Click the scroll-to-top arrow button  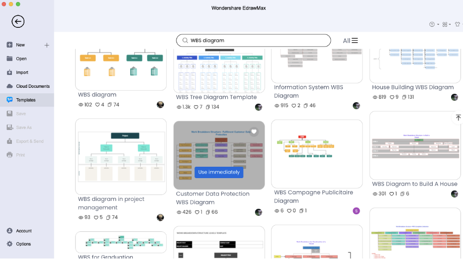click(458, 118)
